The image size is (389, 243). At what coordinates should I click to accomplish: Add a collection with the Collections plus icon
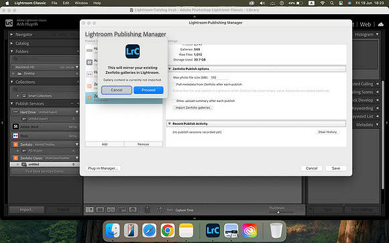(x=78, y=82)
